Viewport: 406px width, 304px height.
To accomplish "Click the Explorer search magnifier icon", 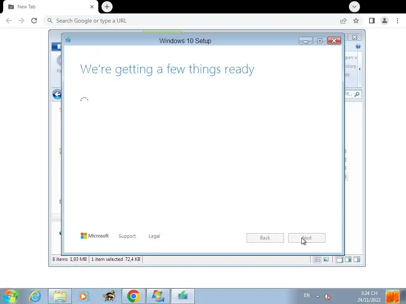I will (x=357, y=94).
